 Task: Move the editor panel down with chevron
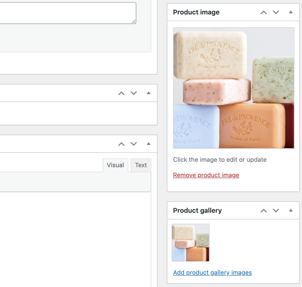134,144
